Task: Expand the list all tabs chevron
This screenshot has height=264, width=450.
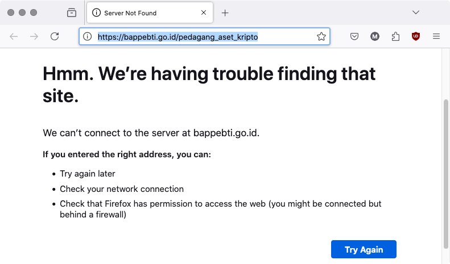Action: point(416,12)
